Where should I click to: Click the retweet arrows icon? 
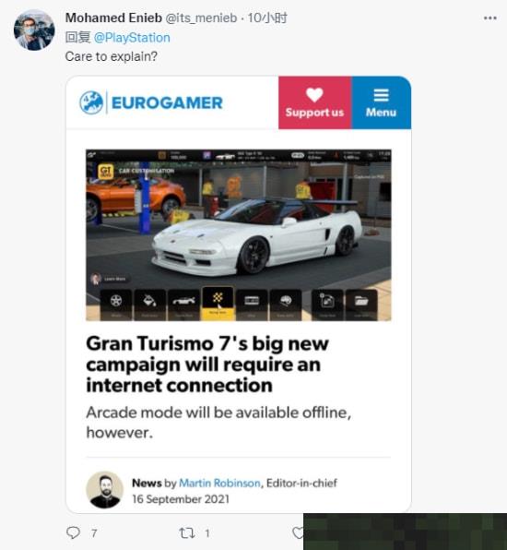coord(187,533)
